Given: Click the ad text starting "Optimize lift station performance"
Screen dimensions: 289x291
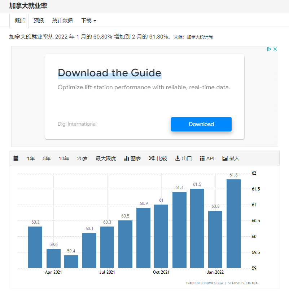Looking at the screenshot, I should point(144,87).
